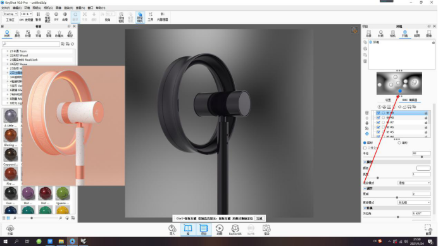Click the down-arrow icon beside the pin list
The height and width of the screenshot is (246, 438).
click(366, 123)
